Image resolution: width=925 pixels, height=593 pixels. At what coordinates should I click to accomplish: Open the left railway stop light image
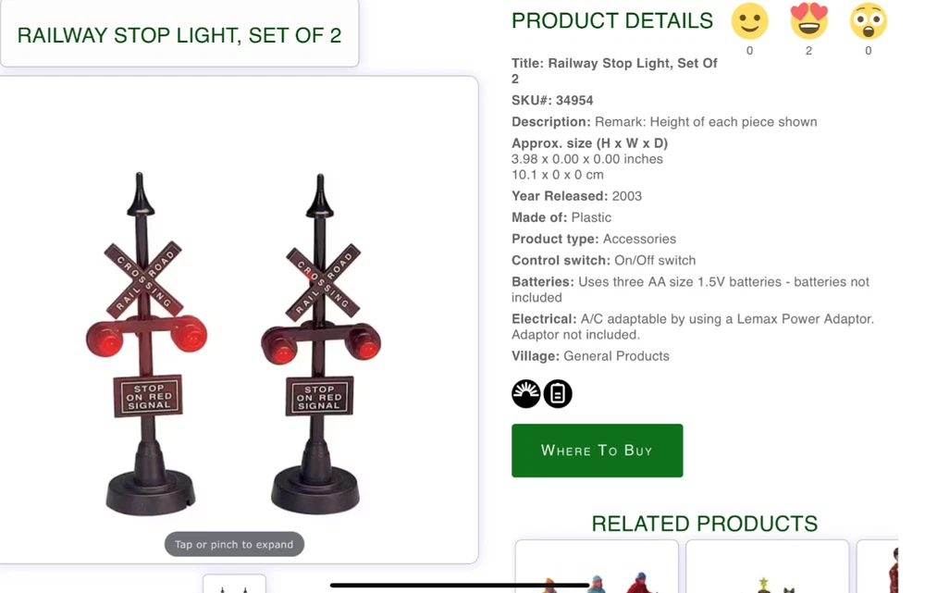click(x=147, y=344)
